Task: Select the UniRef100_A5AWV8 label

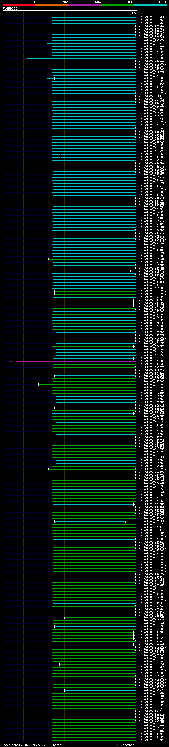Action: click(151, 113)
